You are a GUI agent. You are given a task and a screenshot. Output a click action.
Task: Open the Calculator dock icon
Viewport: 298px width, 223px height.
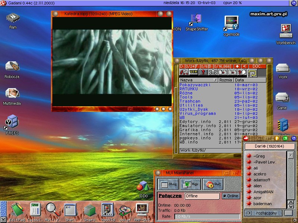[35, 209]
